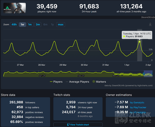The height and width of the screenshot is (127, 155).
Task: Select the max zoom range
Action: (x=61, y=24)
